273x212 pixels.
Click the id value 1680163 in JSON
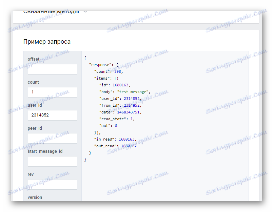point(120,85)
